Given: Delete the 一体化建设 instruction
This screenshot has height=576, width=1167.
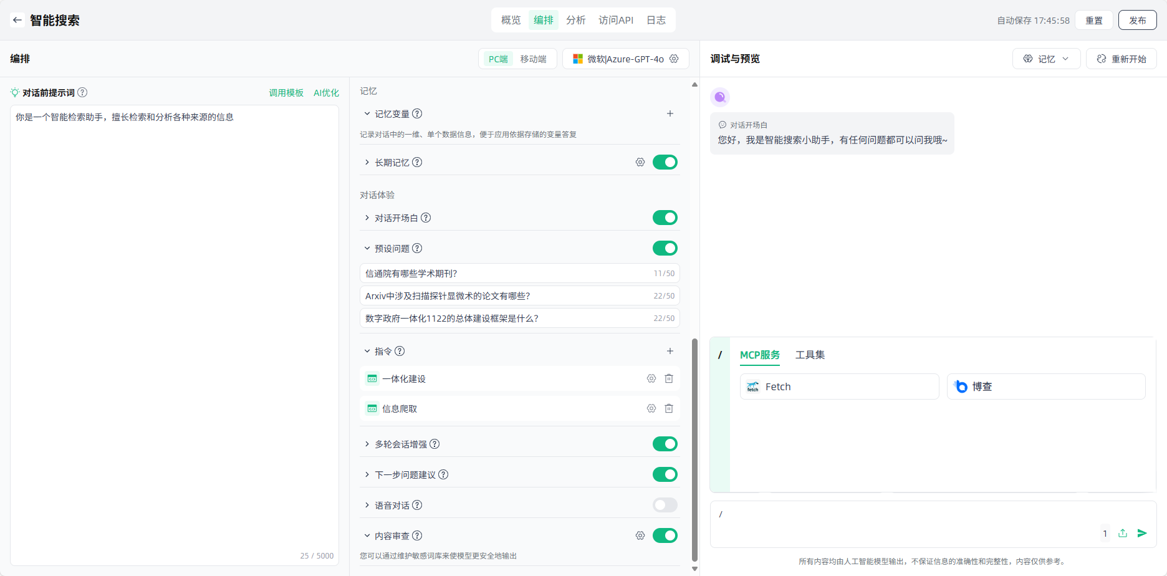Looking at the screenshot, I should point(669,378).
